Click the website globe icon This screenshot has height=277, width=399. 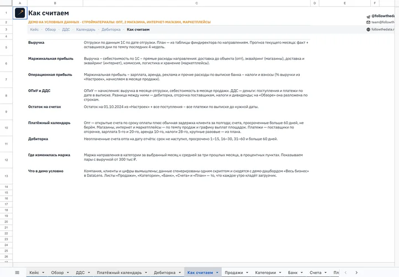(368, 29)
